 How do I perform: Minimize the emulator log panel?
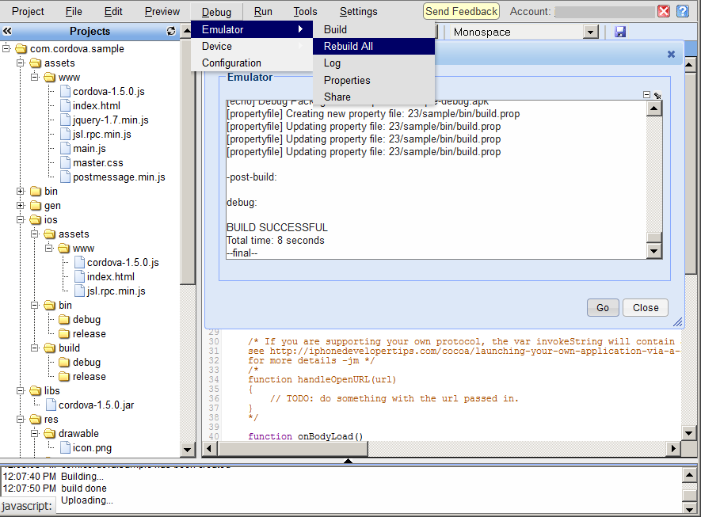coord(646,95)
